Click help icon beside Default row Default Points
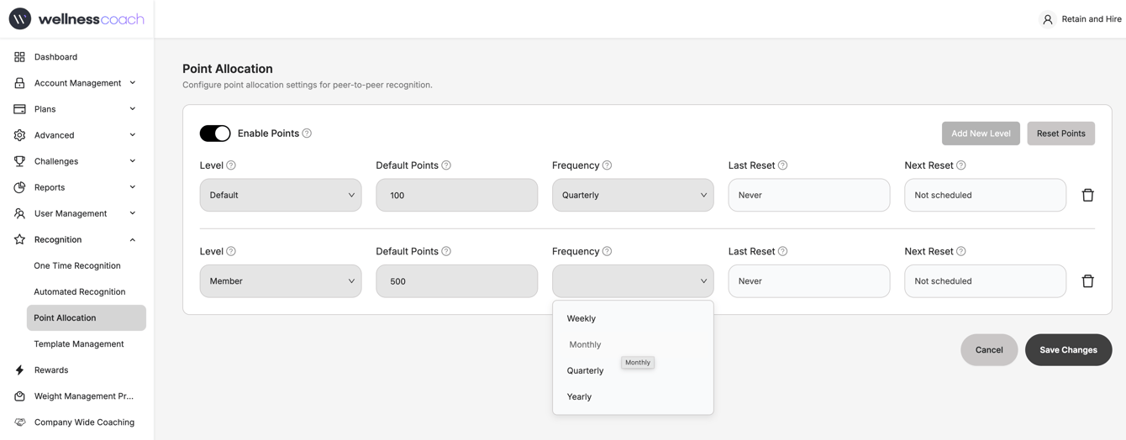 (x=446, y=165)
